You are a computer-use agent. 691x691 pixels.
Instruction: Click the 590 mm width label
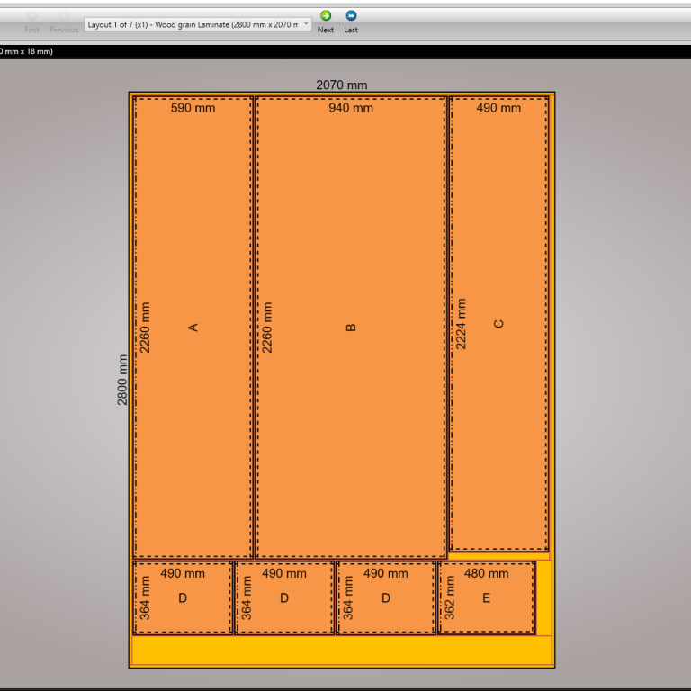tap(193, 108)
